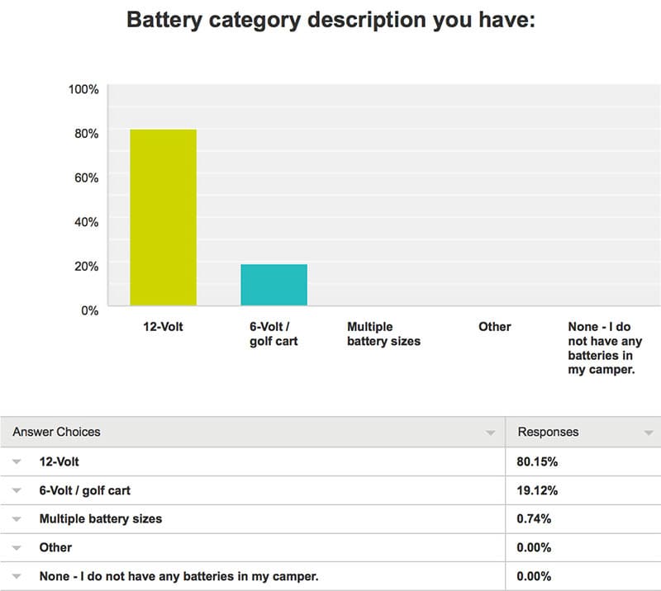
Task: Click 12-Volt answer choice in table
Action: pos(59,461)
